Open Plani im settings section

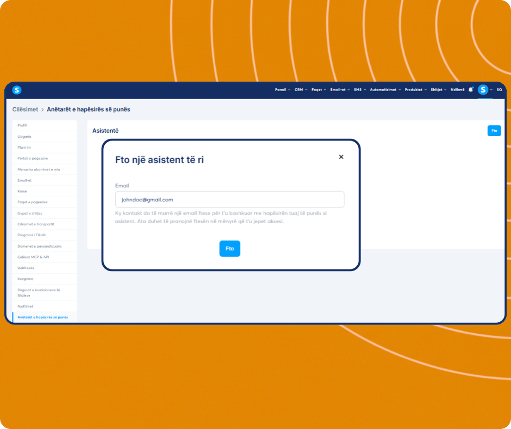click(x=45, y=147)
